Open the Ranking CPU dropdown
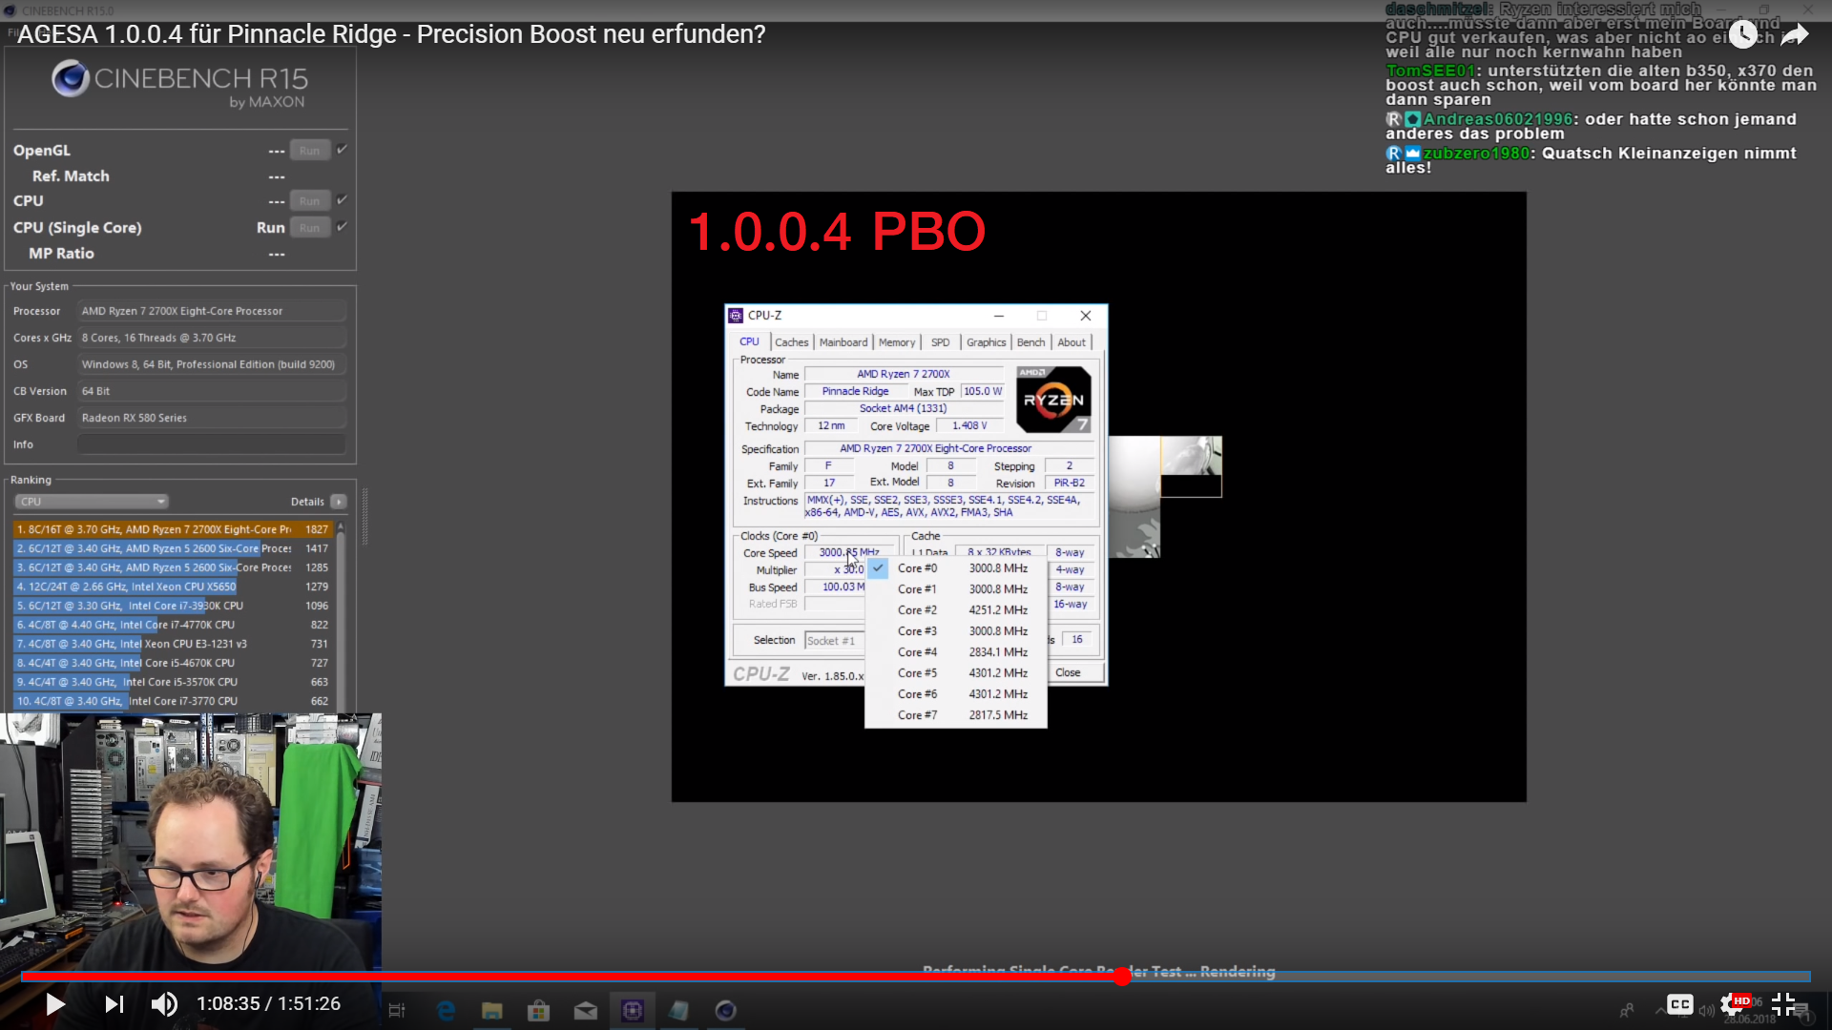Image resolution: width=1832 pixels, height=1030 pixels. 92,502
